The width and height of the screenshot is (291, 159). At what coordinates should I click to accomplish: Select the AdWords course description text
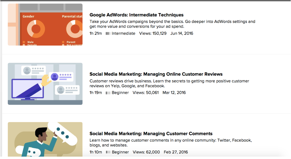tap(172, 24)
